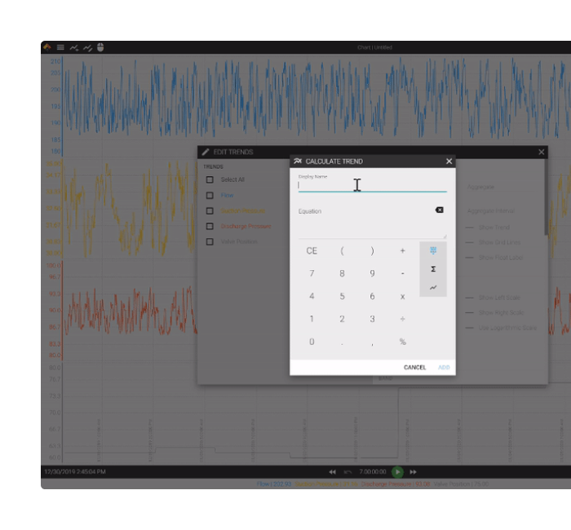The image size is (571, 530).
Task: Click the fast-forward button in playback bar
Action: pyautogui.click(x=414, y=472)
